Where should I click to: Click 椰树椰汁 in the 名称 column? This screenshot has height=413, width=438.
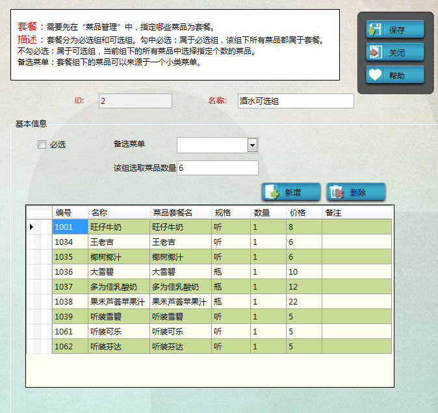click(119, 257)
